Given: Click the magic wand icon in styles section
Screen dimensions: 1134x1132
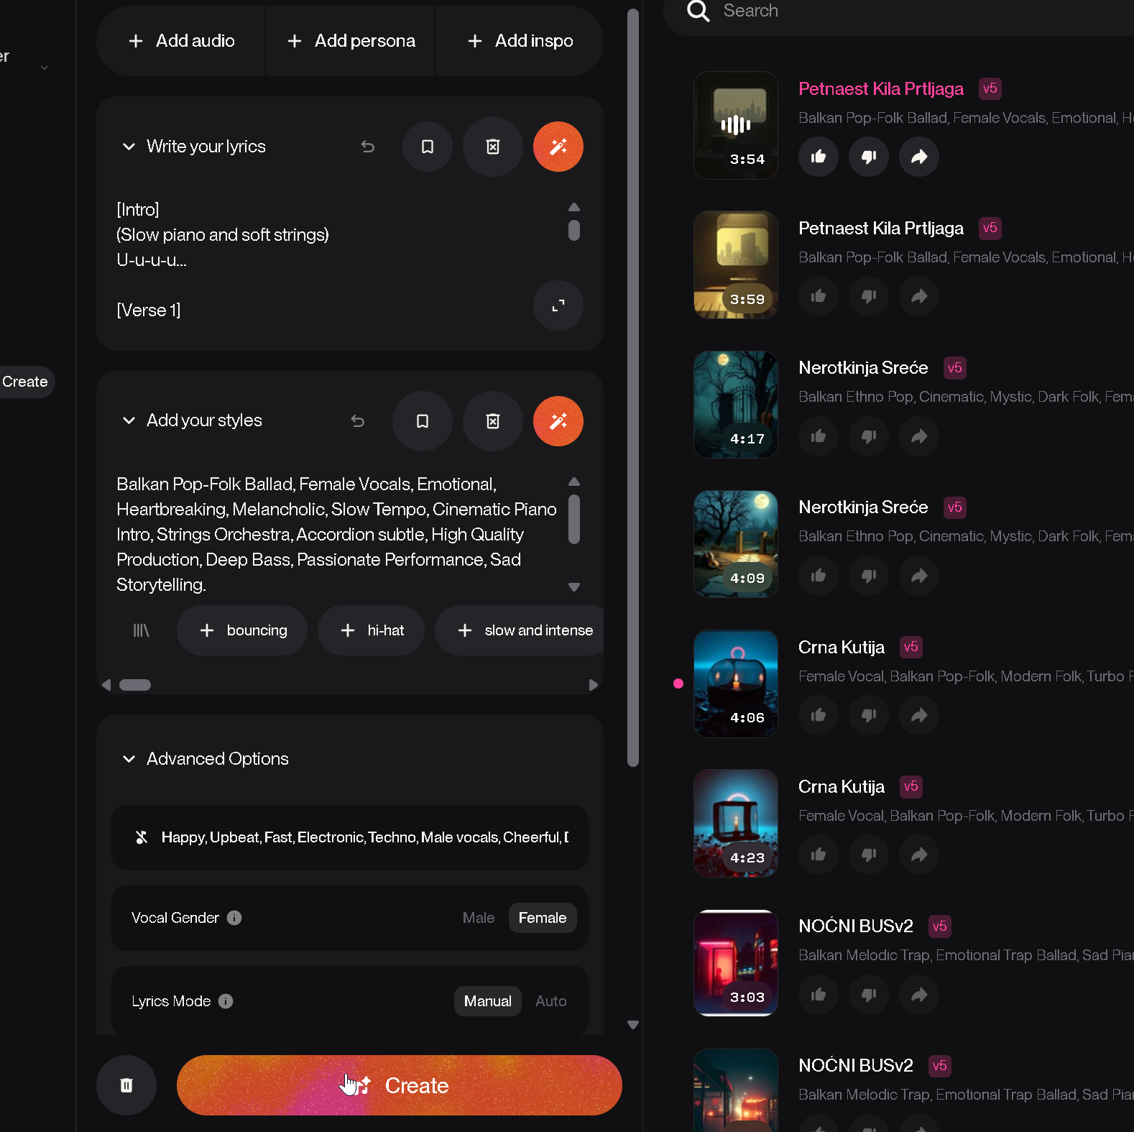Looking at the screenshot, I should point(558,421).
